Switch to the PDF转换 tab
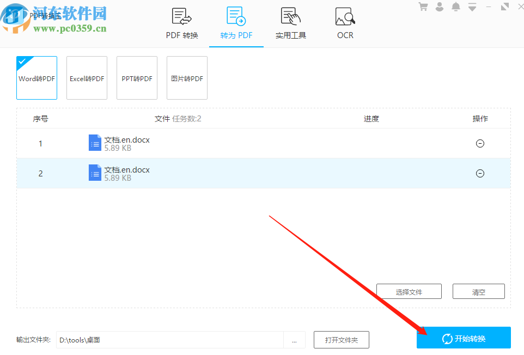 [181, 23]
